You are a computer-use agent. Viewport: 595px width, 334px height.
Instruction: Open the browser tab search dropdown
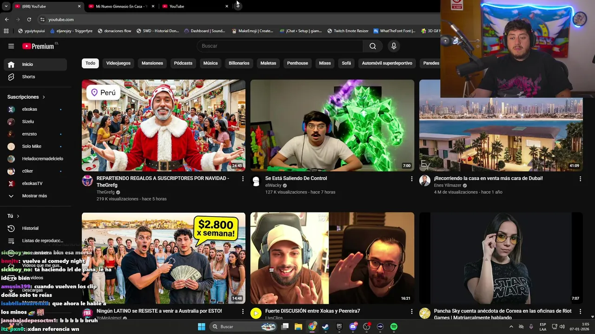pos(6,6)
